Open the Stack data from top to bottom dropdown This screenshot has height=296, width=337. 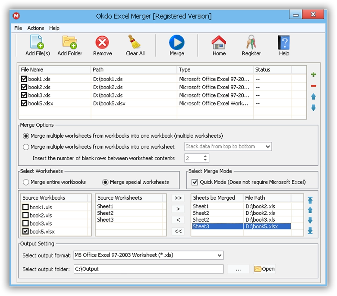pyautogui.click(x=228, y=146)
